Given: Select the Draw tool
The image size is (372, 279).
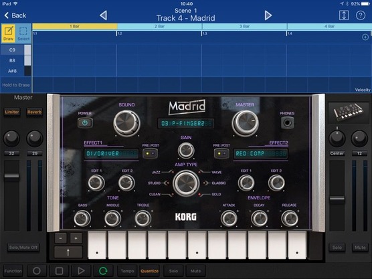Looking at the screenshot, I should [x=9, y=33].
